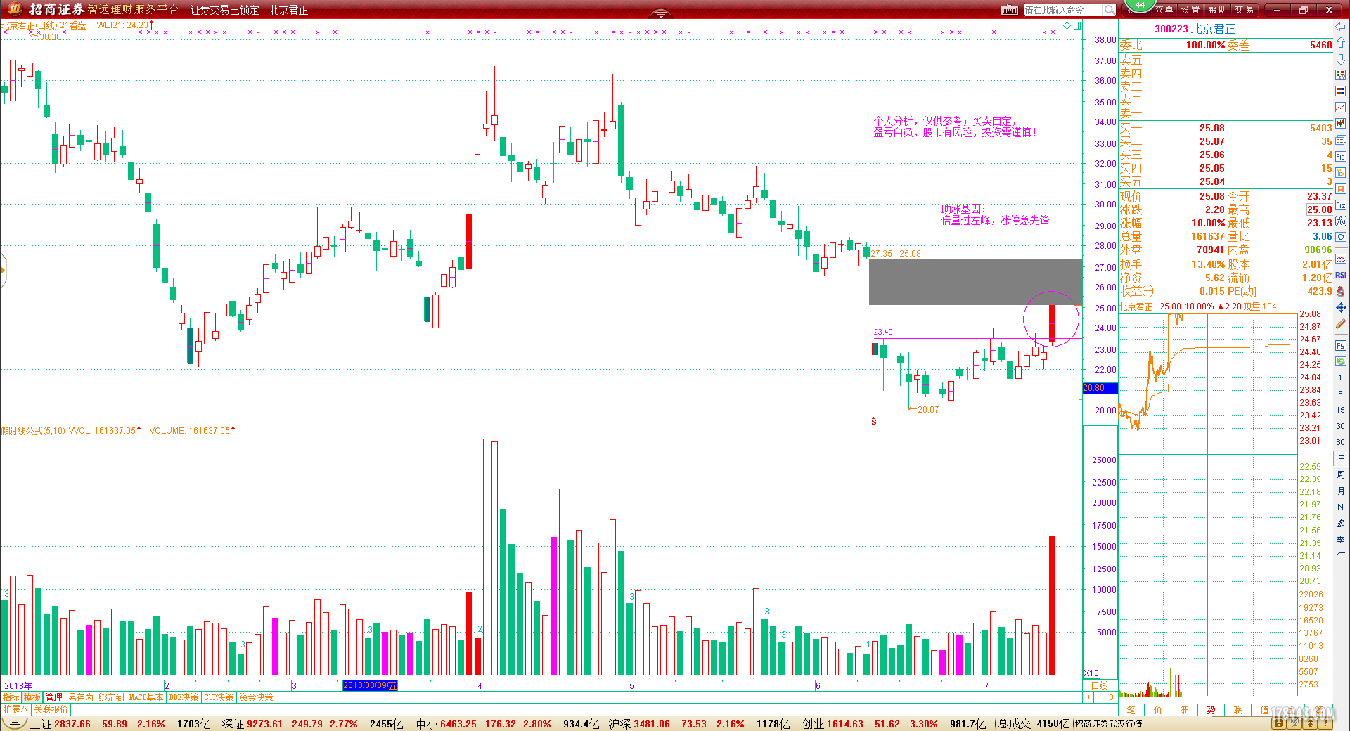Click the F5 chart switch icon
The image size is (1350, 731).
pos(1341,346)
